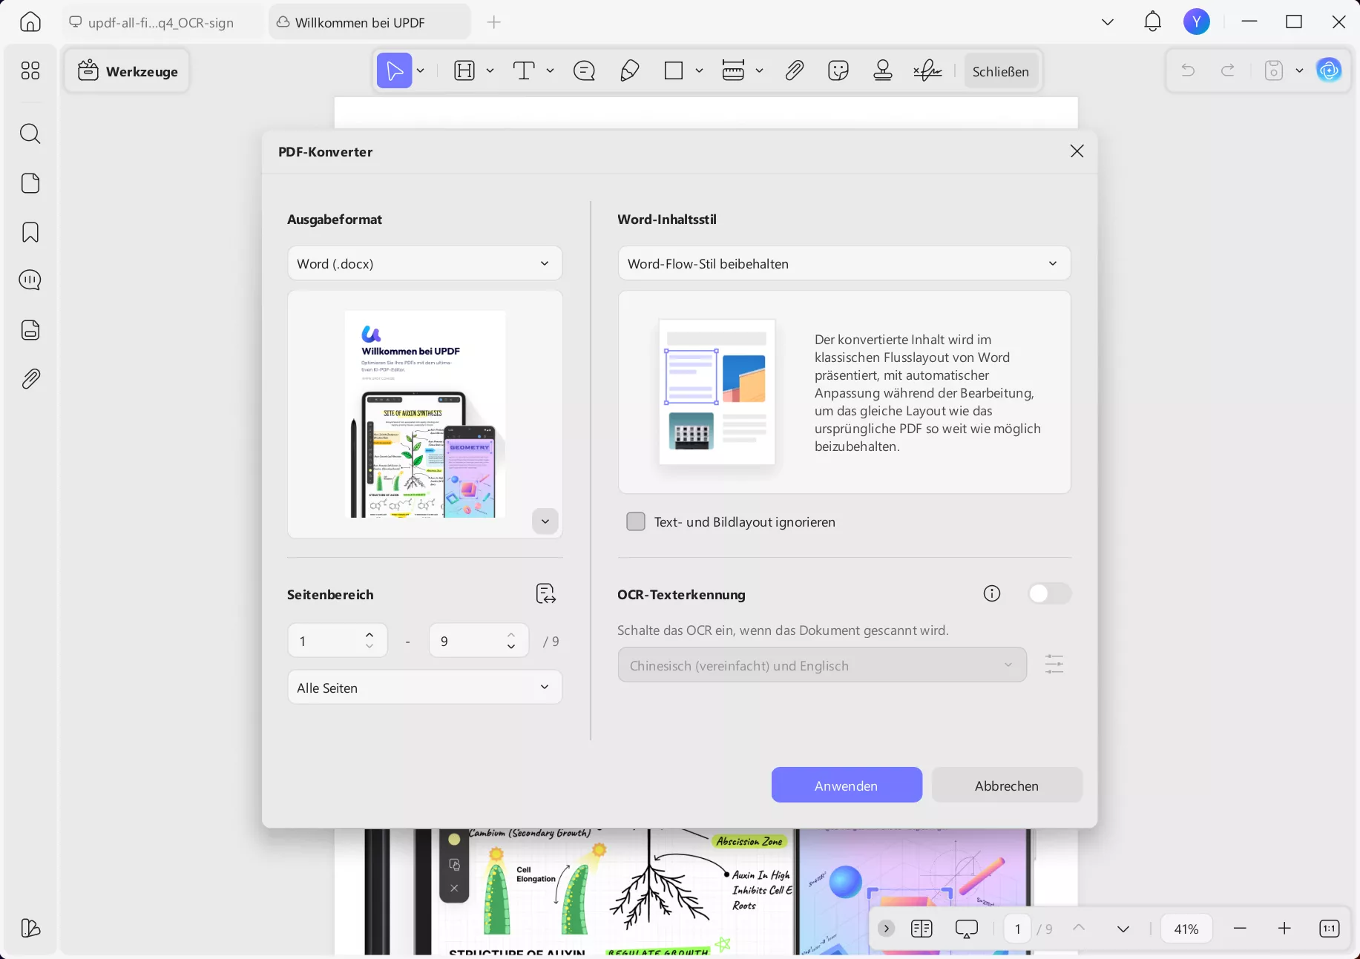Open the Comments panel in sidebar
1360x959 pixels.
pyautogui.click(x=30, y=280)
